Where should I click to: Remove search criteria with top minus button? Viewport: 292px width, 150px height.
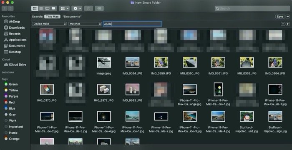pos(288,17)
